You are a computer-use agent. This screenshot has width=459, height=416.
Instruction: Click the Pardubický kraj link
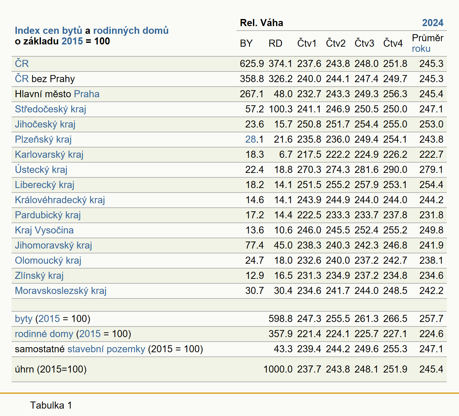pyautogui.click(x=48, y=215)
